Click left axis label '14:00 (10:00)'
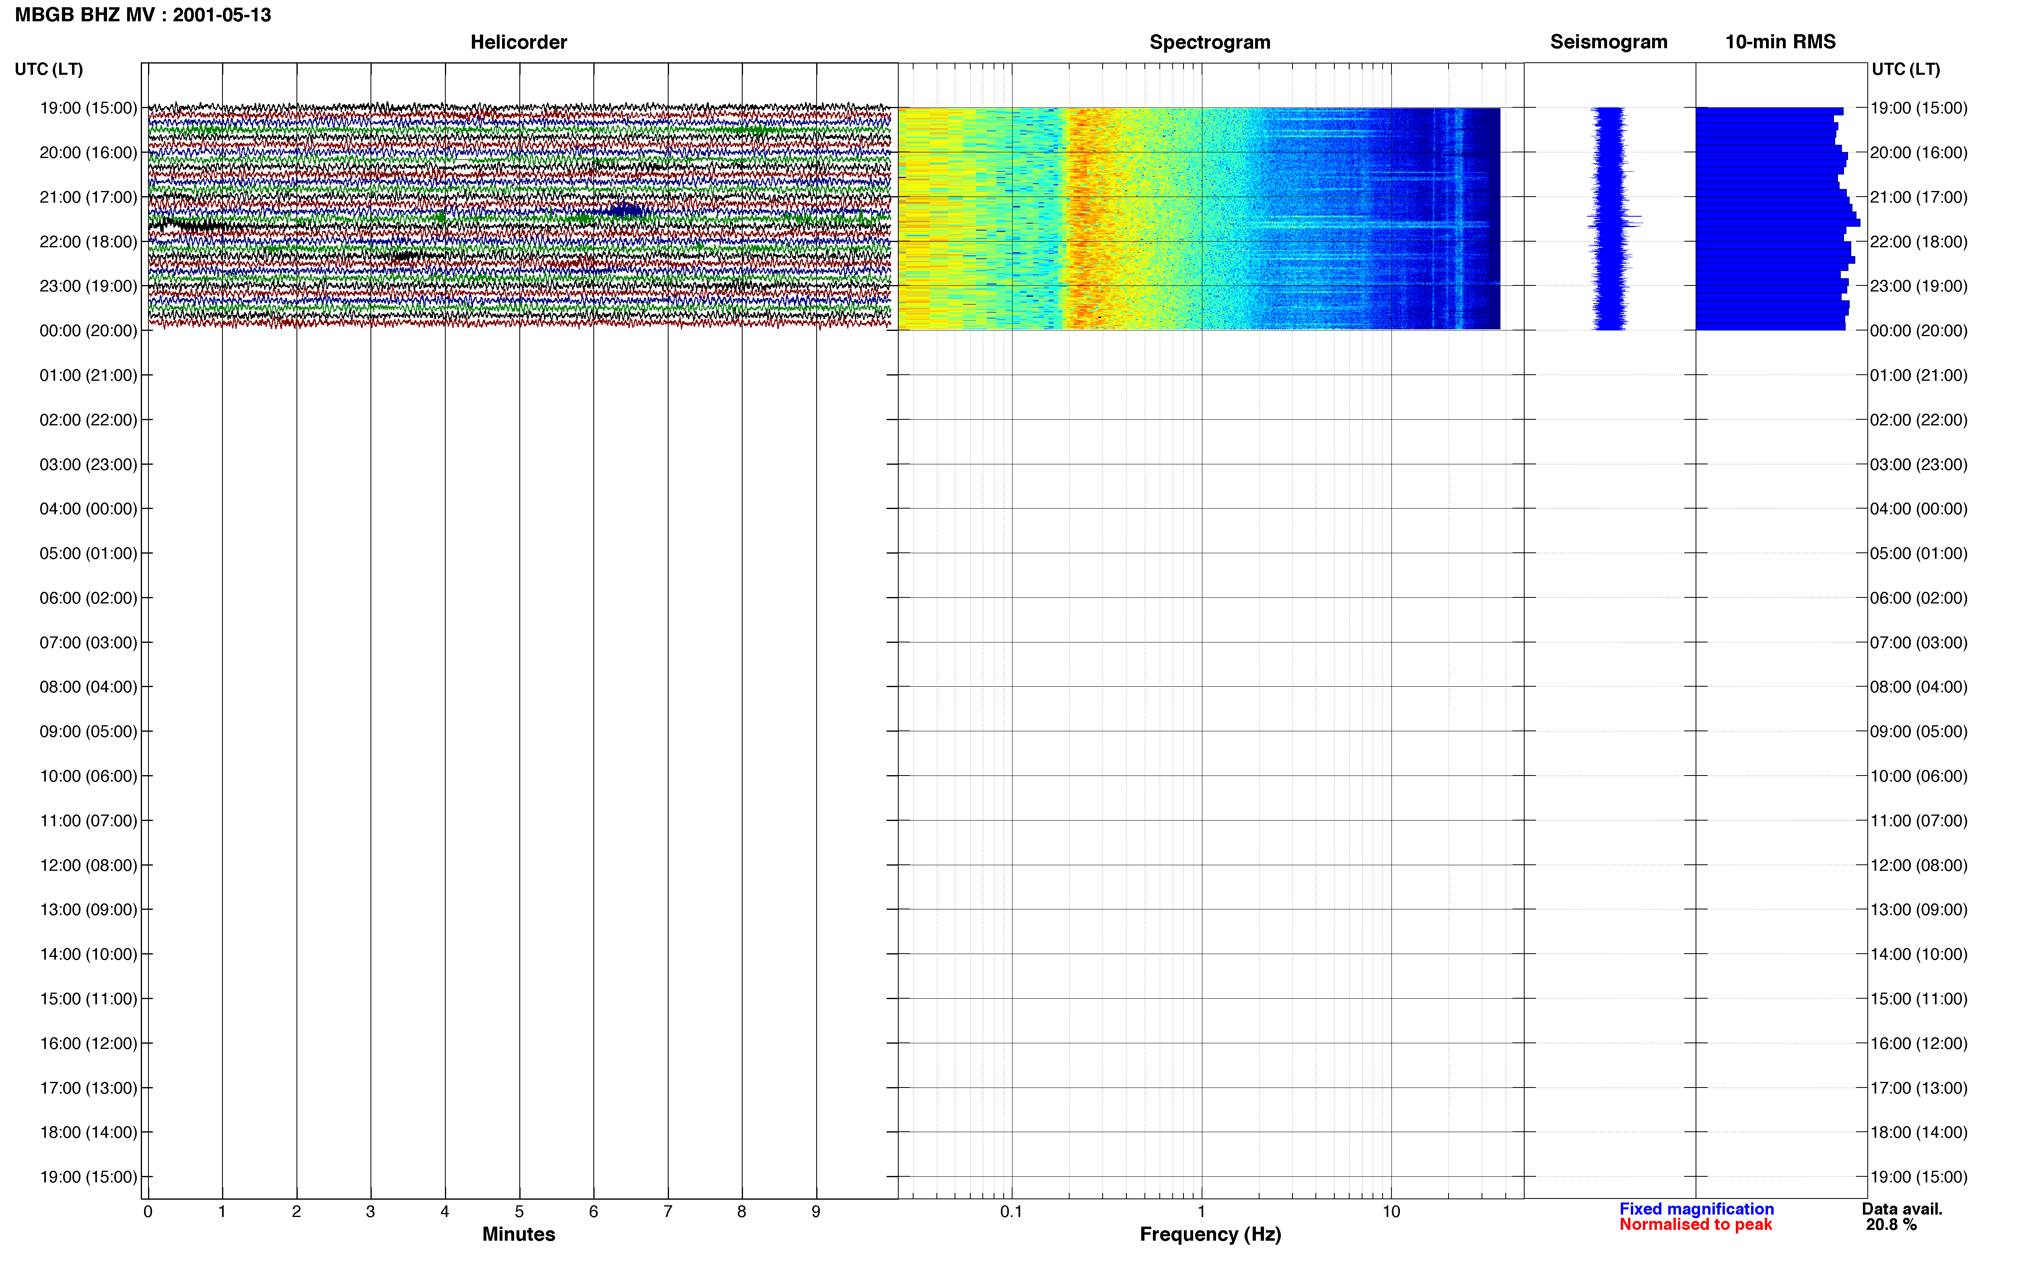This screenshot has width=2019, height=1262. 88,954
